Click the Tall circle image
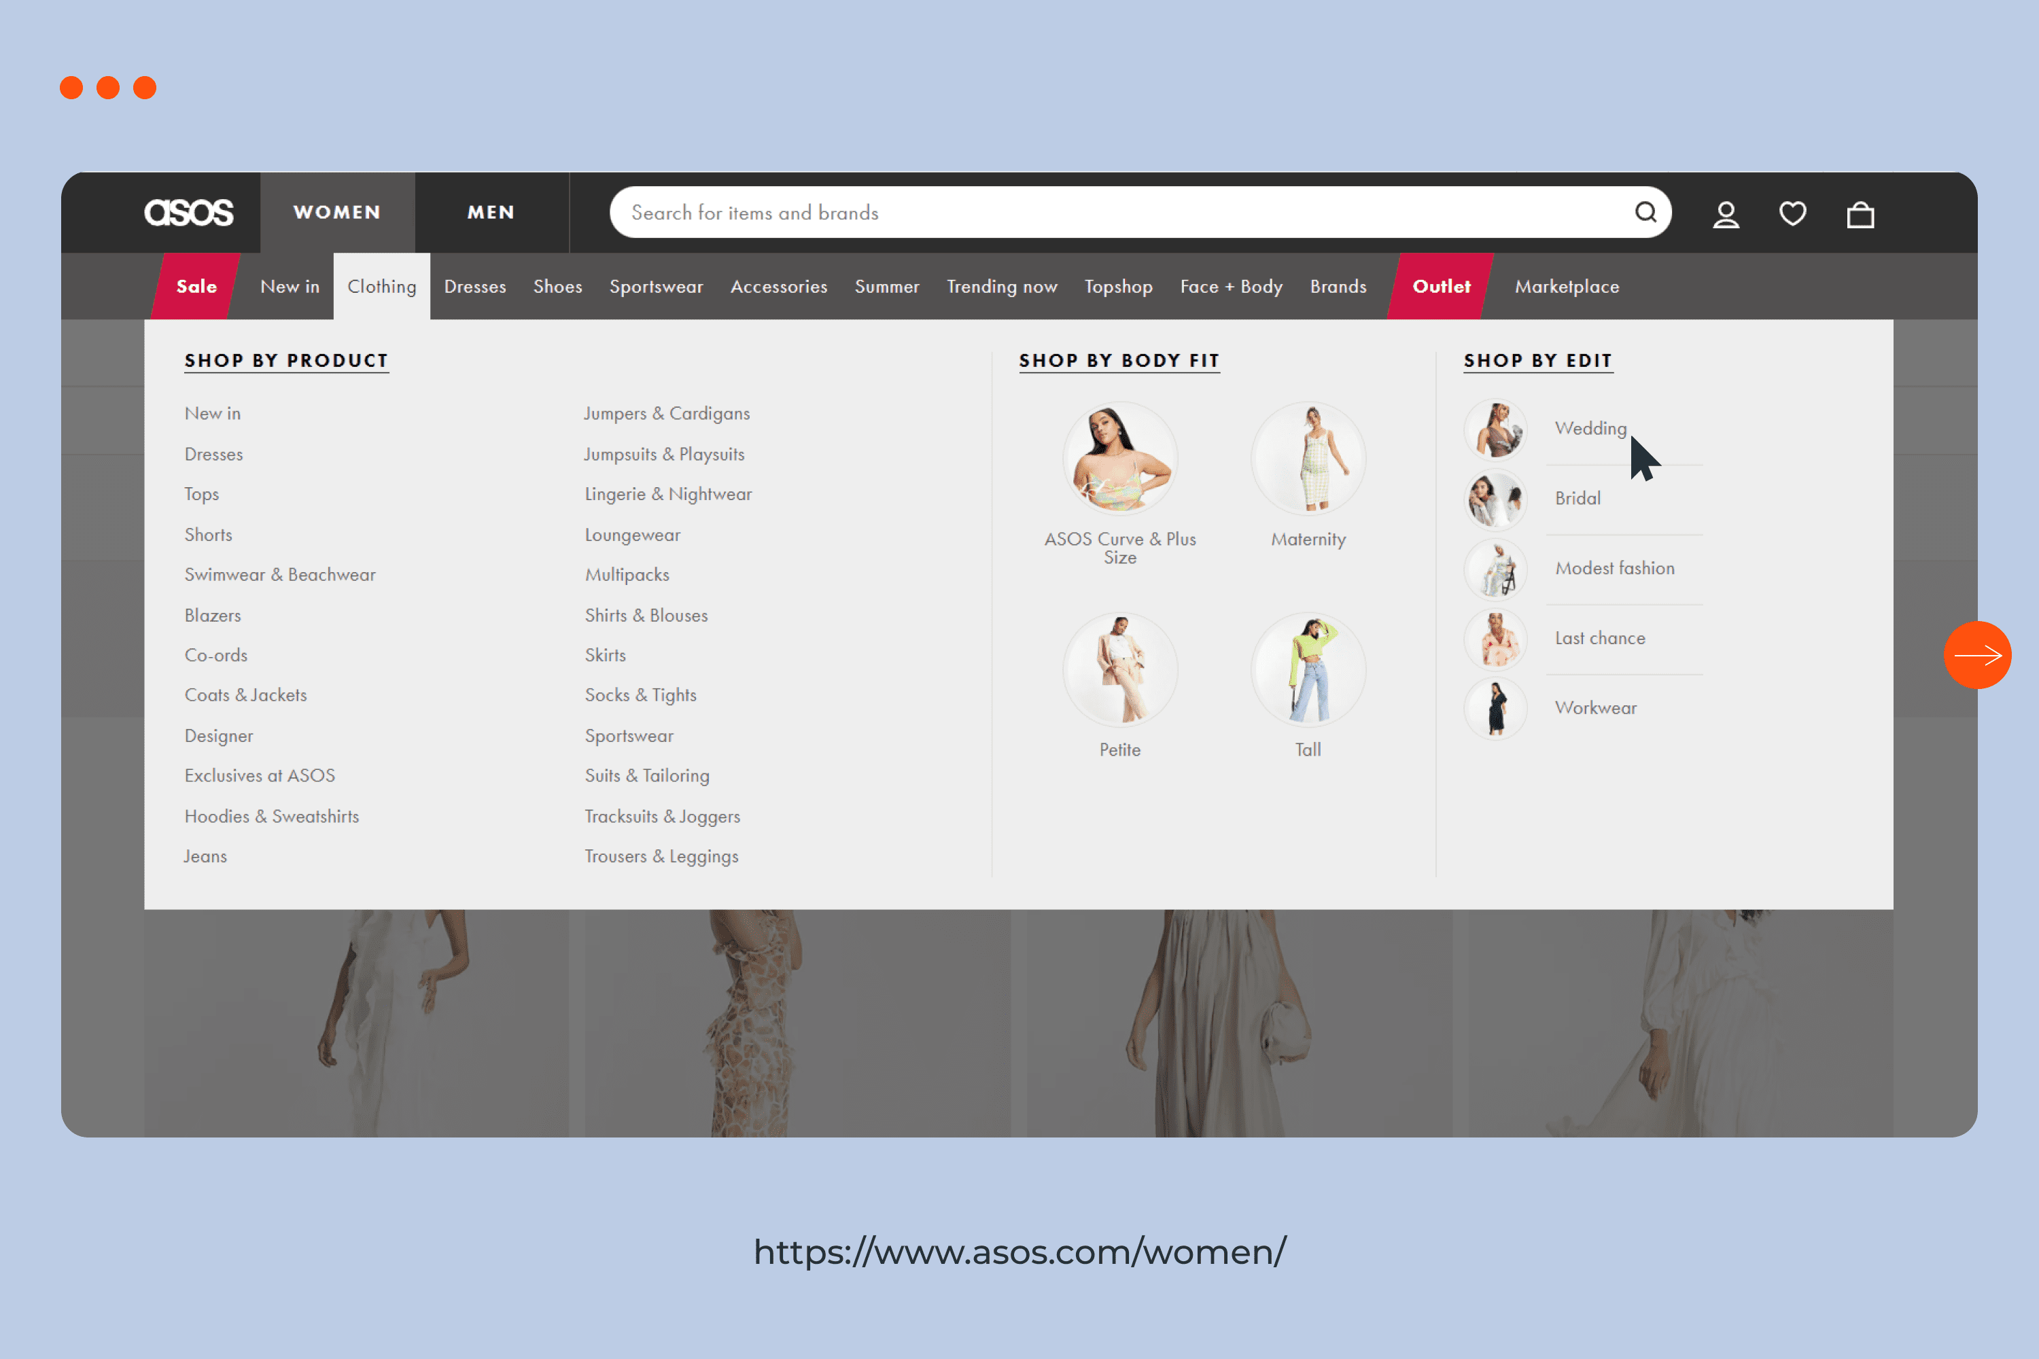This screenshot has height=1359, width=2039. click(1308, 669)
